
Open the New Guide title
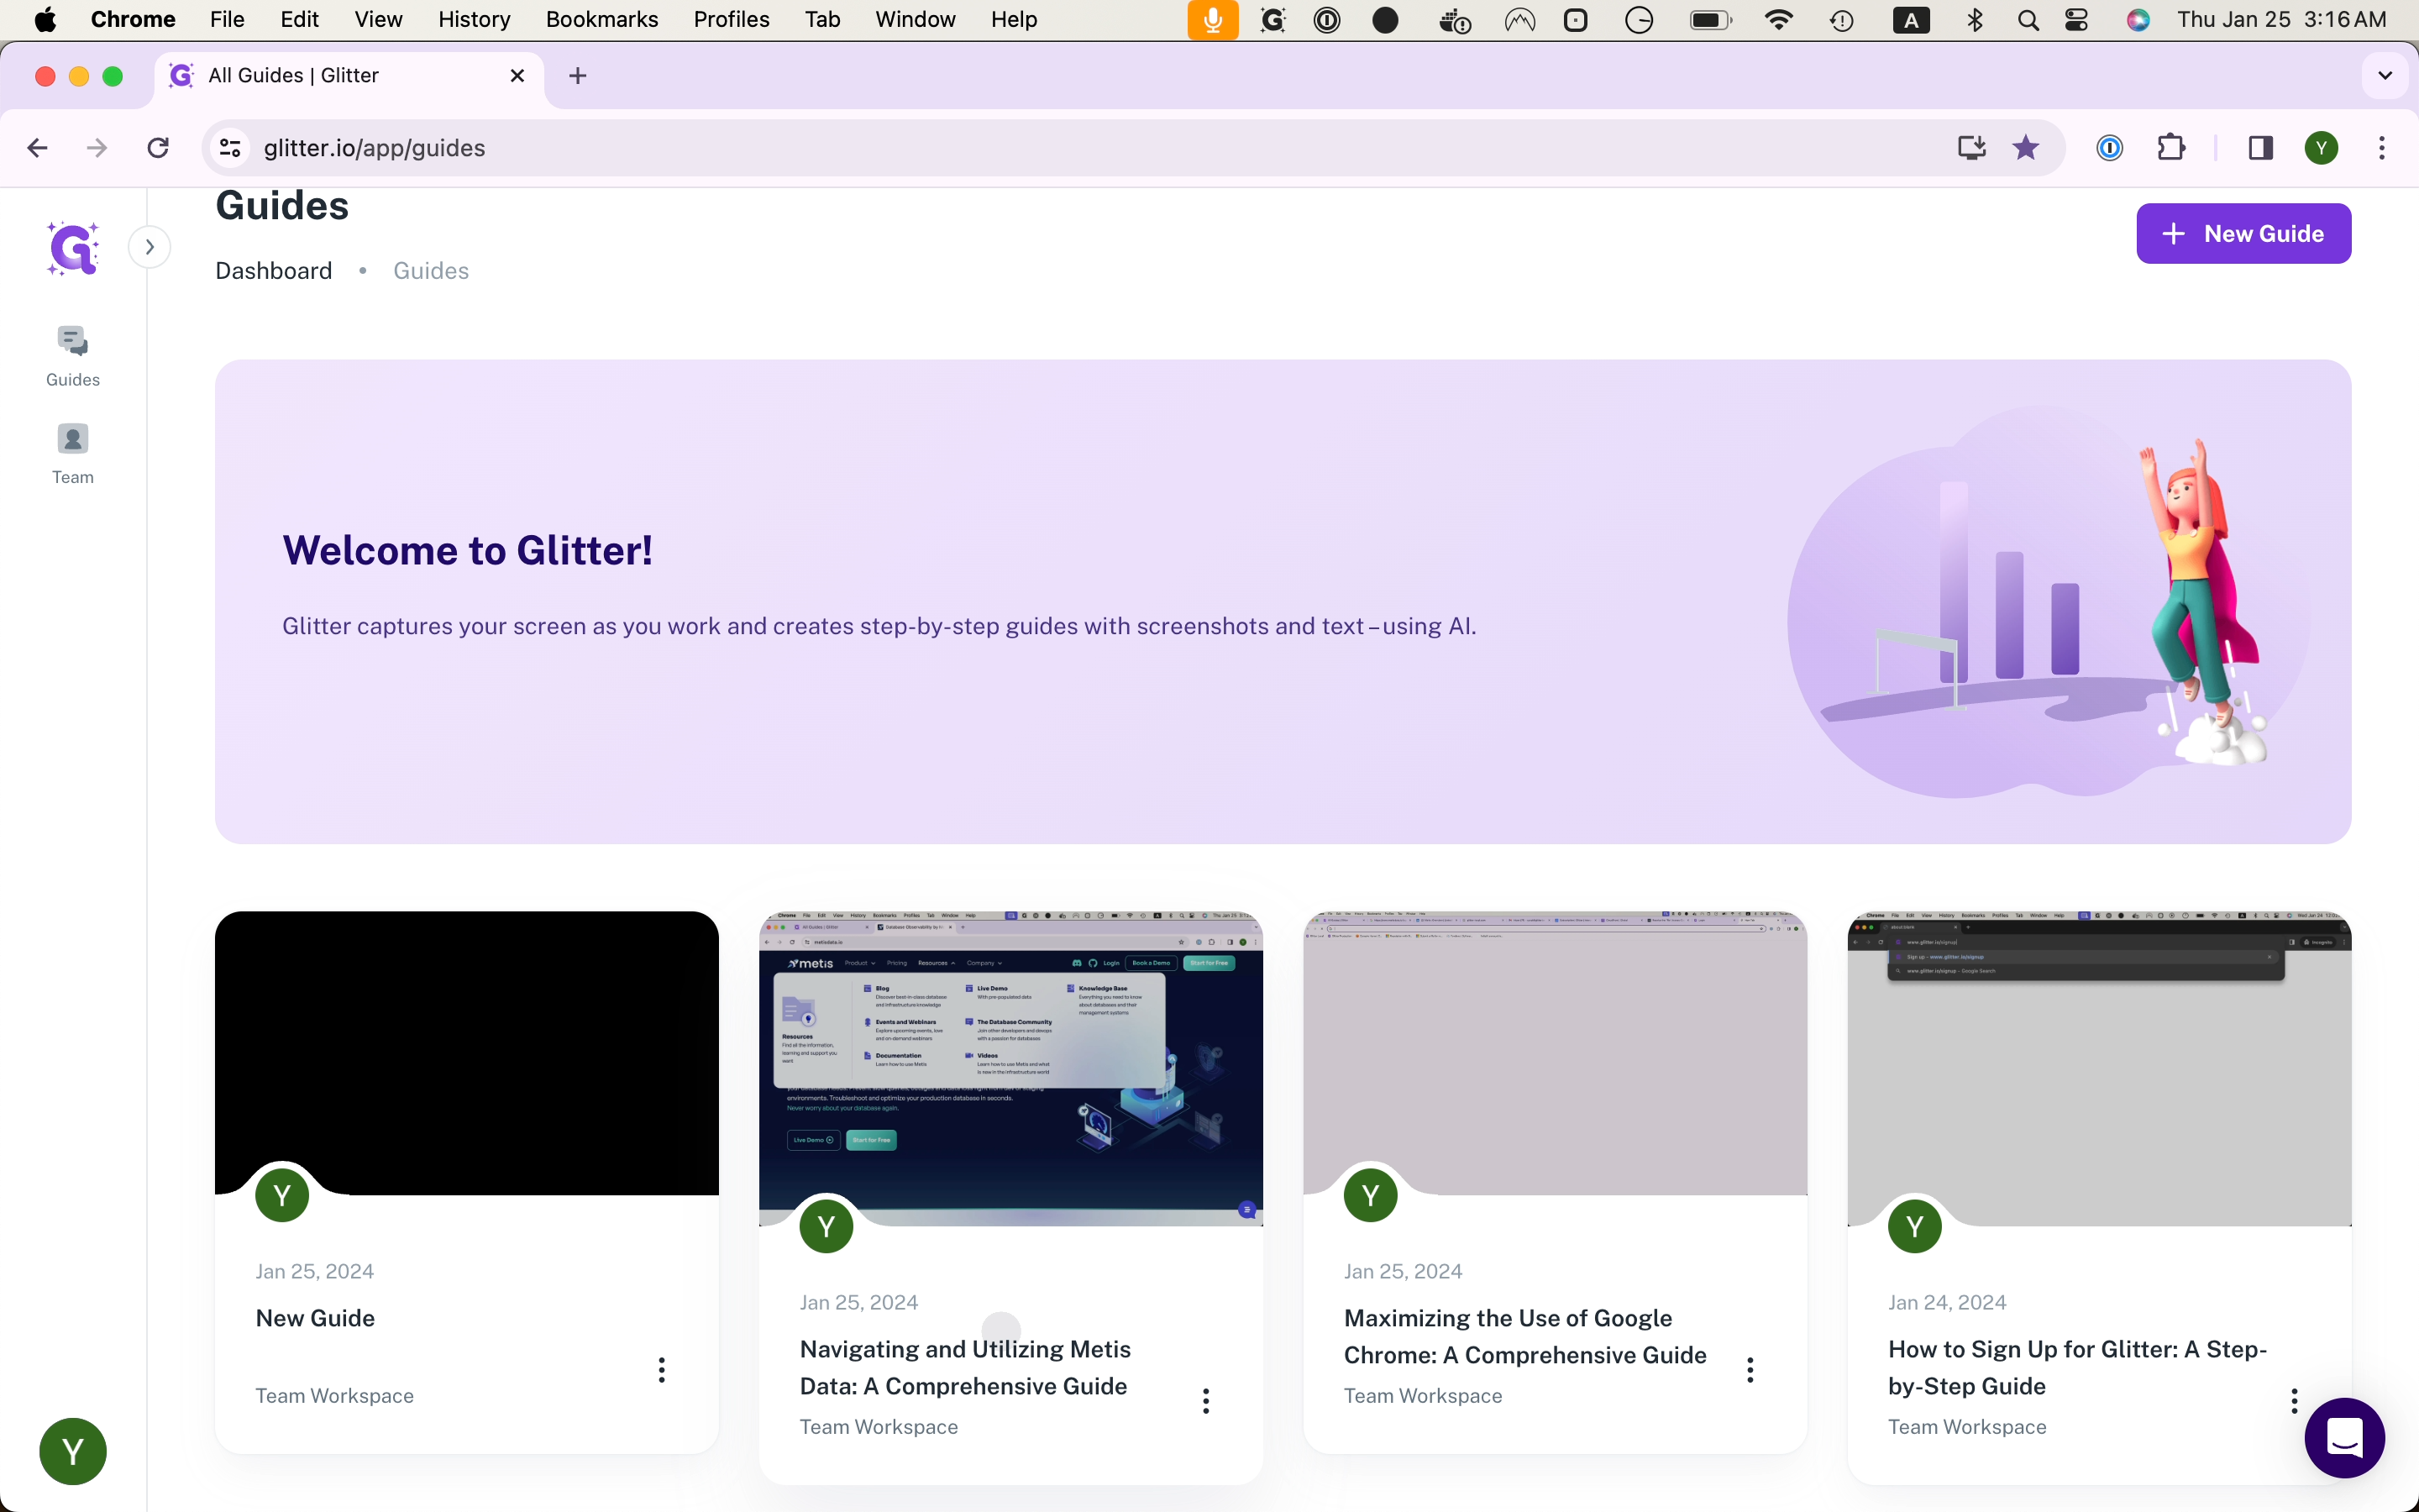tap(315, 1318)
